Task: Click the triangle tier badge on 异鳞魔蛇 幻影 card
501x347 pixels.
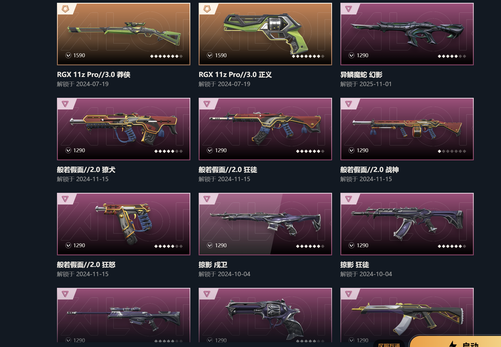Action: [x=348, y=9]
